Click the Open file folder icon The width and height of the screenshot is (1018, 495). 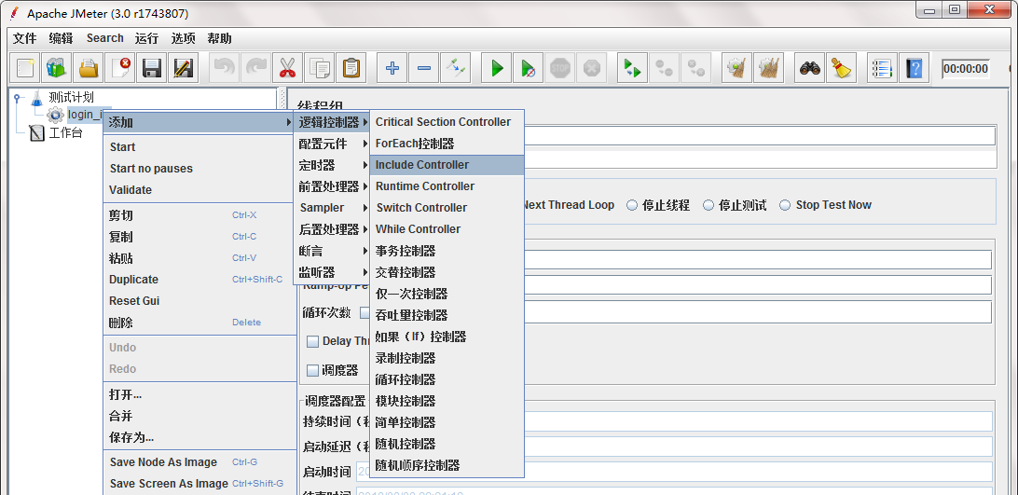tap(89, 67)
